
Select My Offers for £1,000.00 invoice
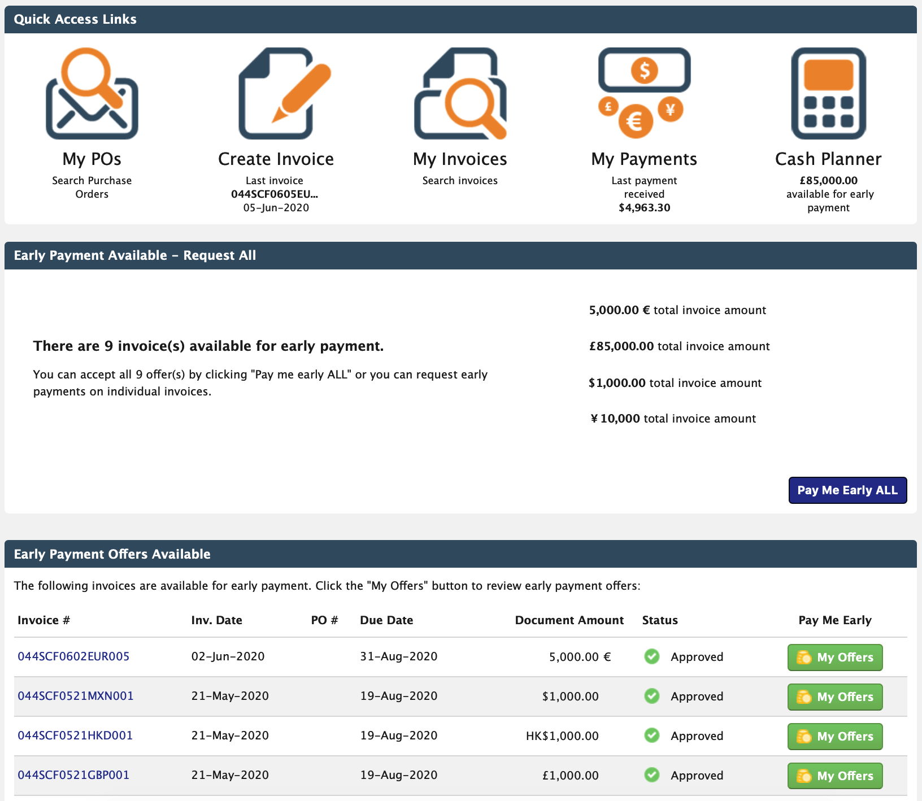pos(835,776)
